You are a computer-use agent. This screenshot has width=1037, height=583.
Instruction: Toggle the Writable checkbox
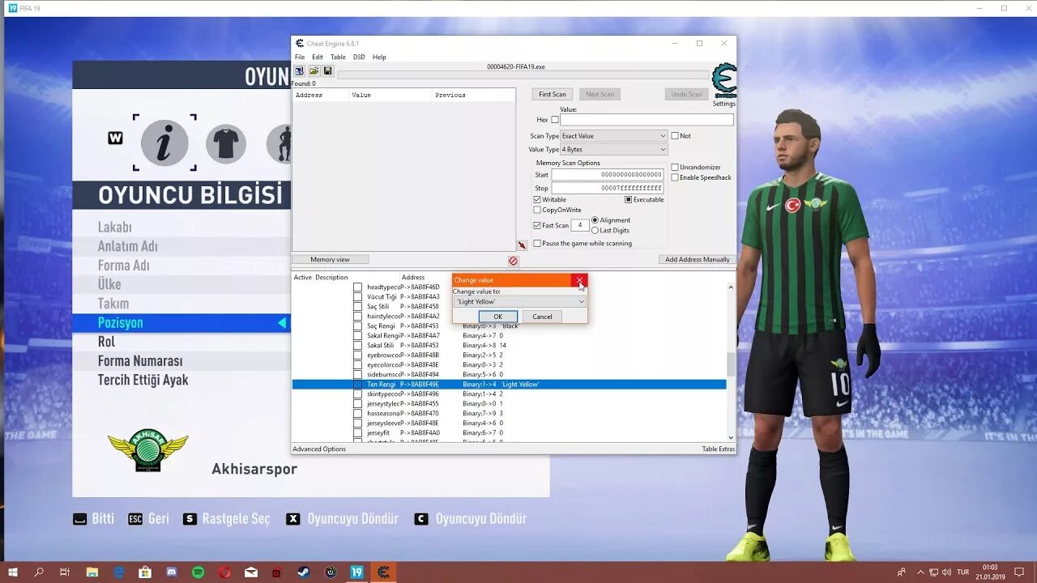[x=537, y=199]
